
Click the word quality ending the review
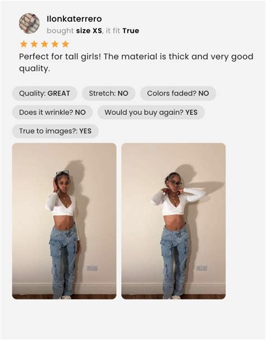click(x=34, y=68)
